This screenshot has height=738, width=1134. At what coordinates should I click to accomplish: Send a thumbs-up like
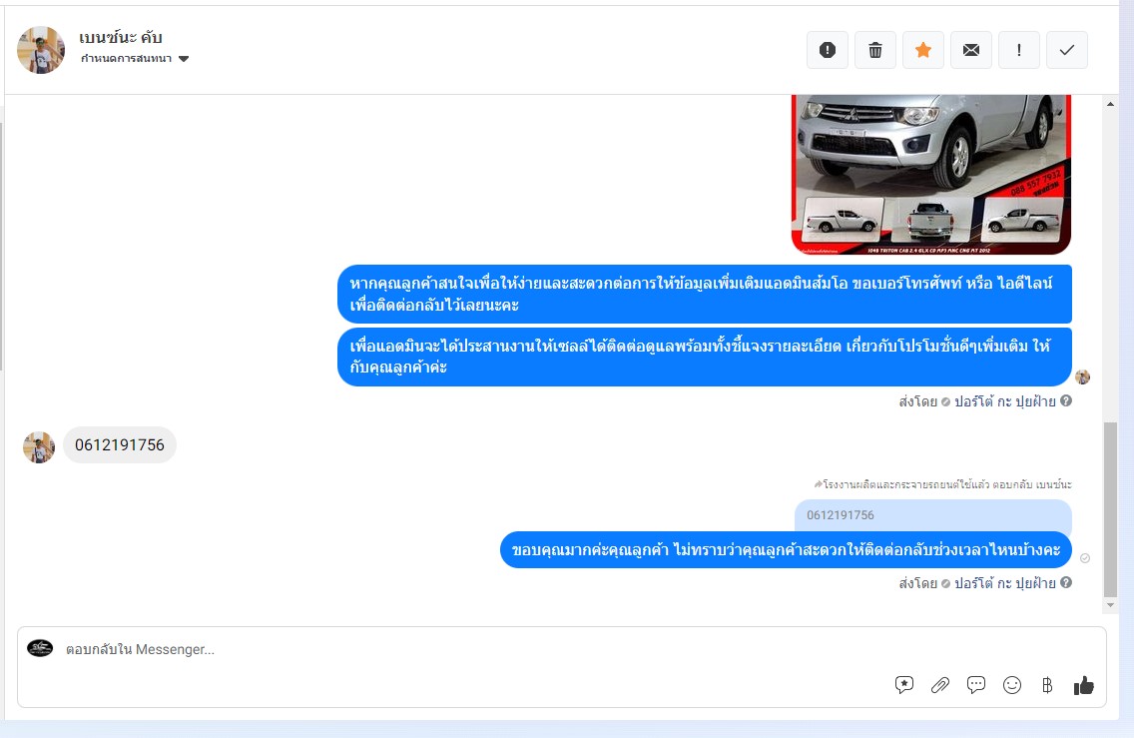click(1083, 685)
